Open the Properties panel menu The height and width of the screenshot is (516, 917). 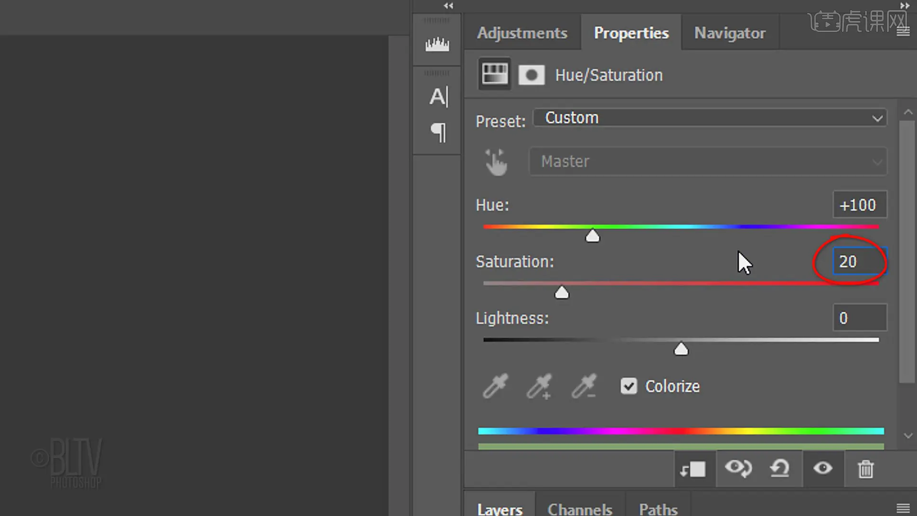(x=903, y=32)
